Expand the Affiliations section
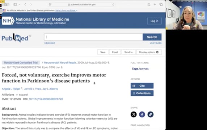 coord(22,95)
